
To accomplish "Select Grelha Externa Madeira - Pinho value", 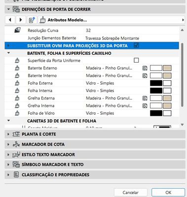I will click(109, 98).
